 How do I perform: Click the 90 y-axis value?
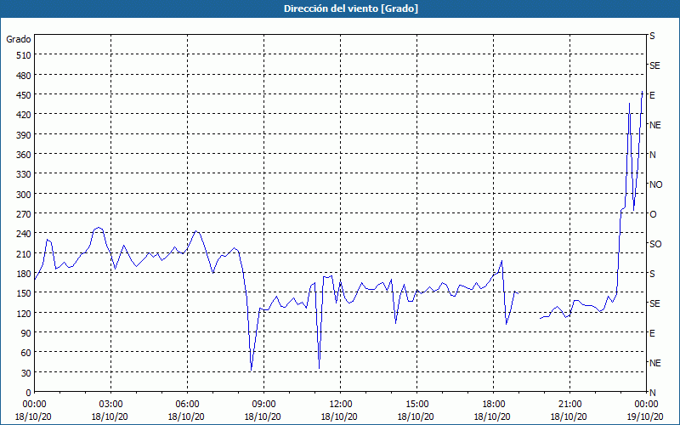coord(26,333)
